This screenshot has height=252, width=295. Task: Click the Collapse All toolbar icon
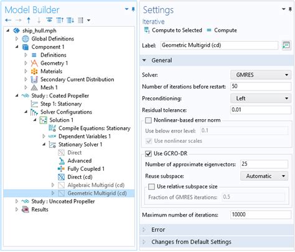60,20
